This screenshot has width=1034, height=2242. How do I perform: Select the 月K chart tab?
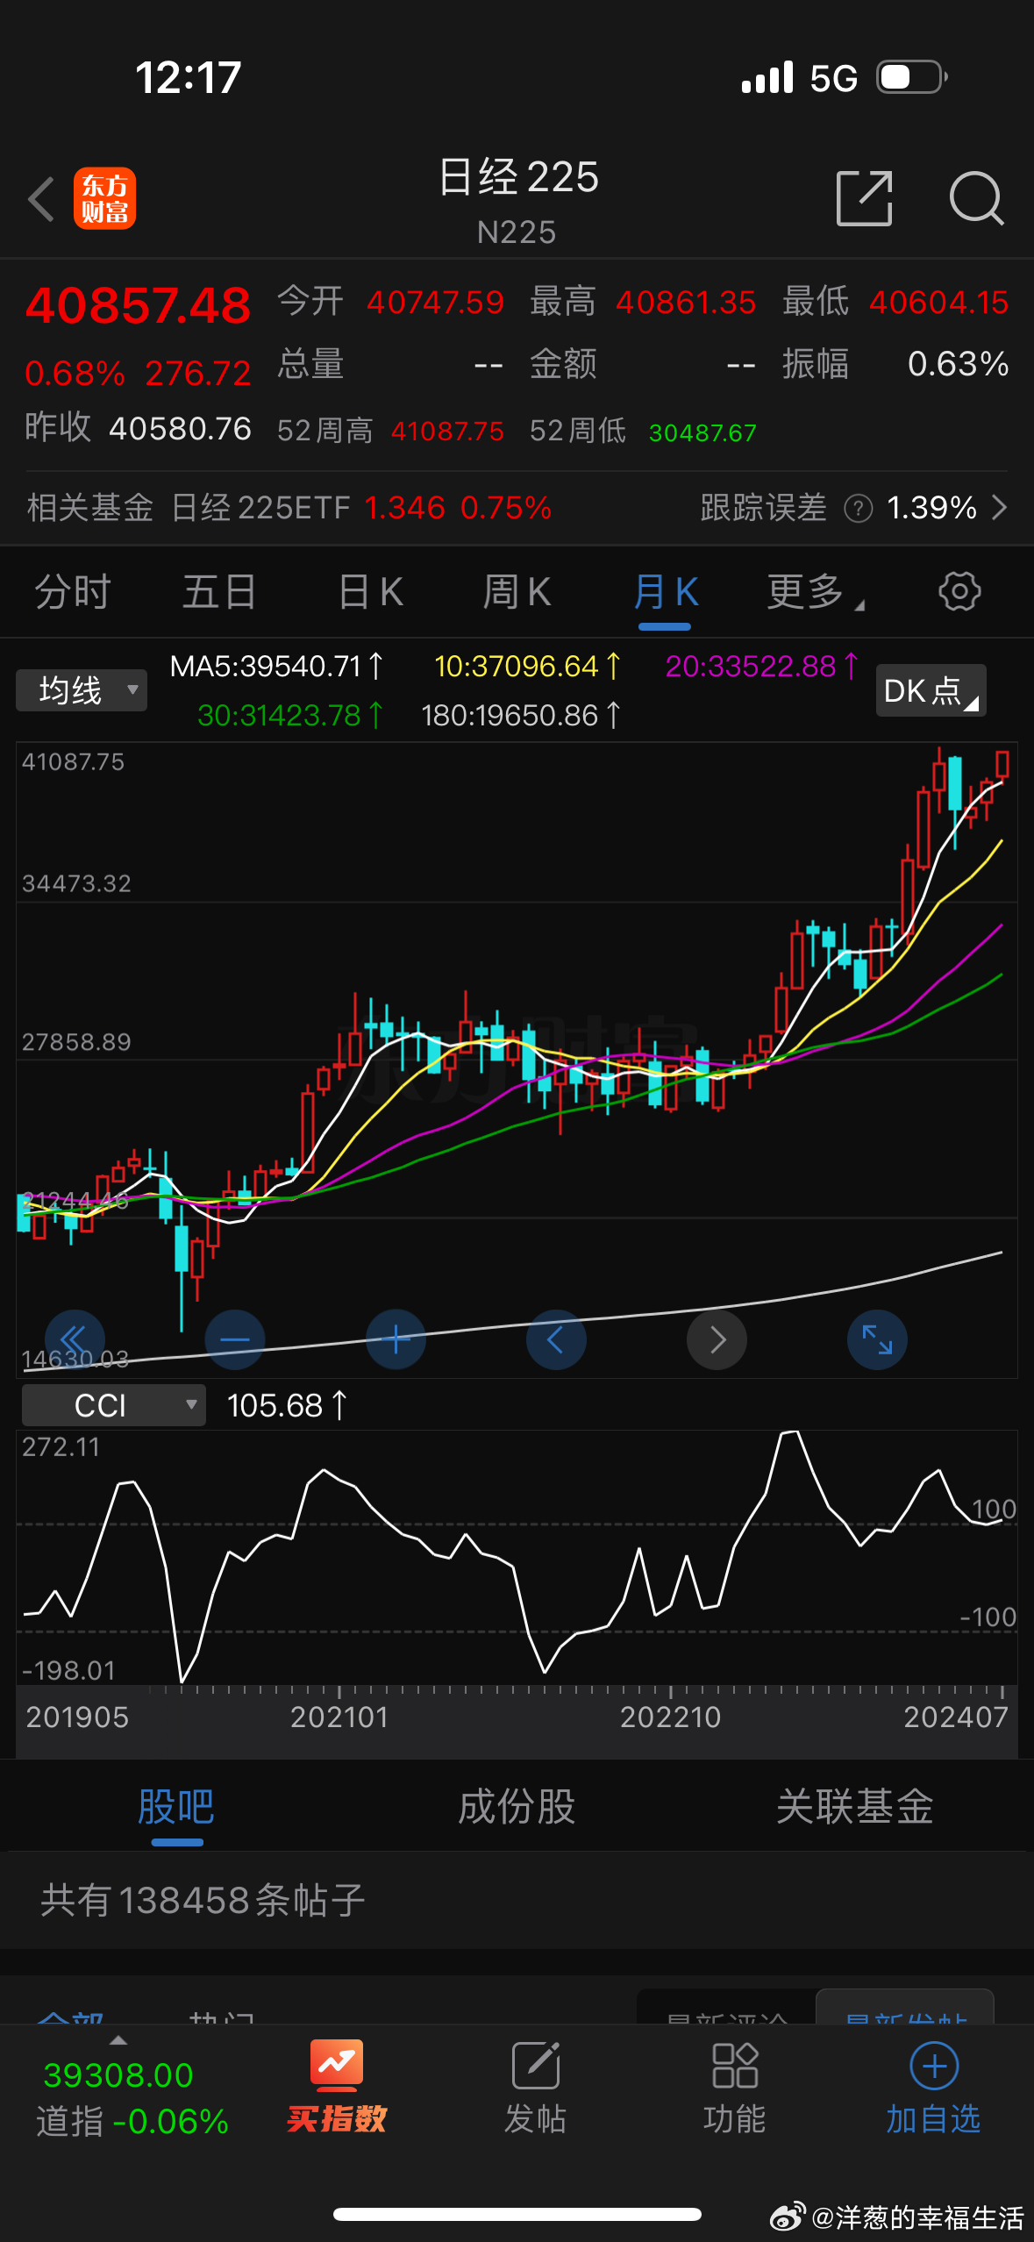(x=666, y=592)
